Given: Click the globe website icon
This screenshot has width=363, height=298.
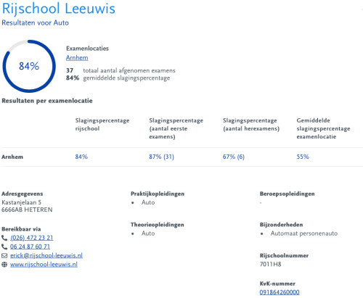Looking at the screenshot, I should pyautogui.click(x=4, y=265).
